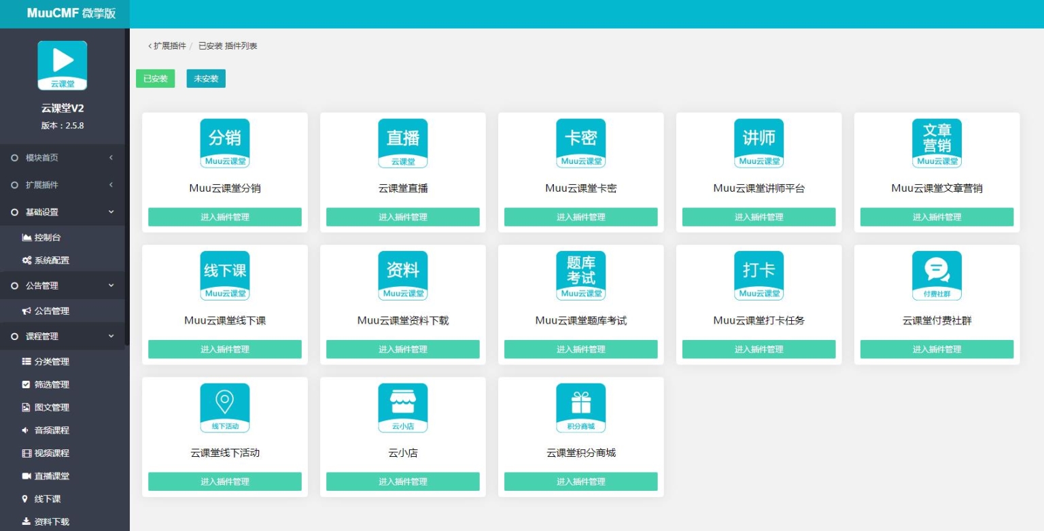Screen dimensions: 1044x531
Task: Expand the 扩展插件 sidebar section
Action: point(63,185)
